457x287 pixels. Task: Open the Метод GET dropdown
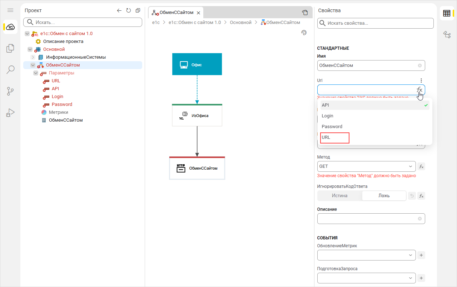(366, 166)
